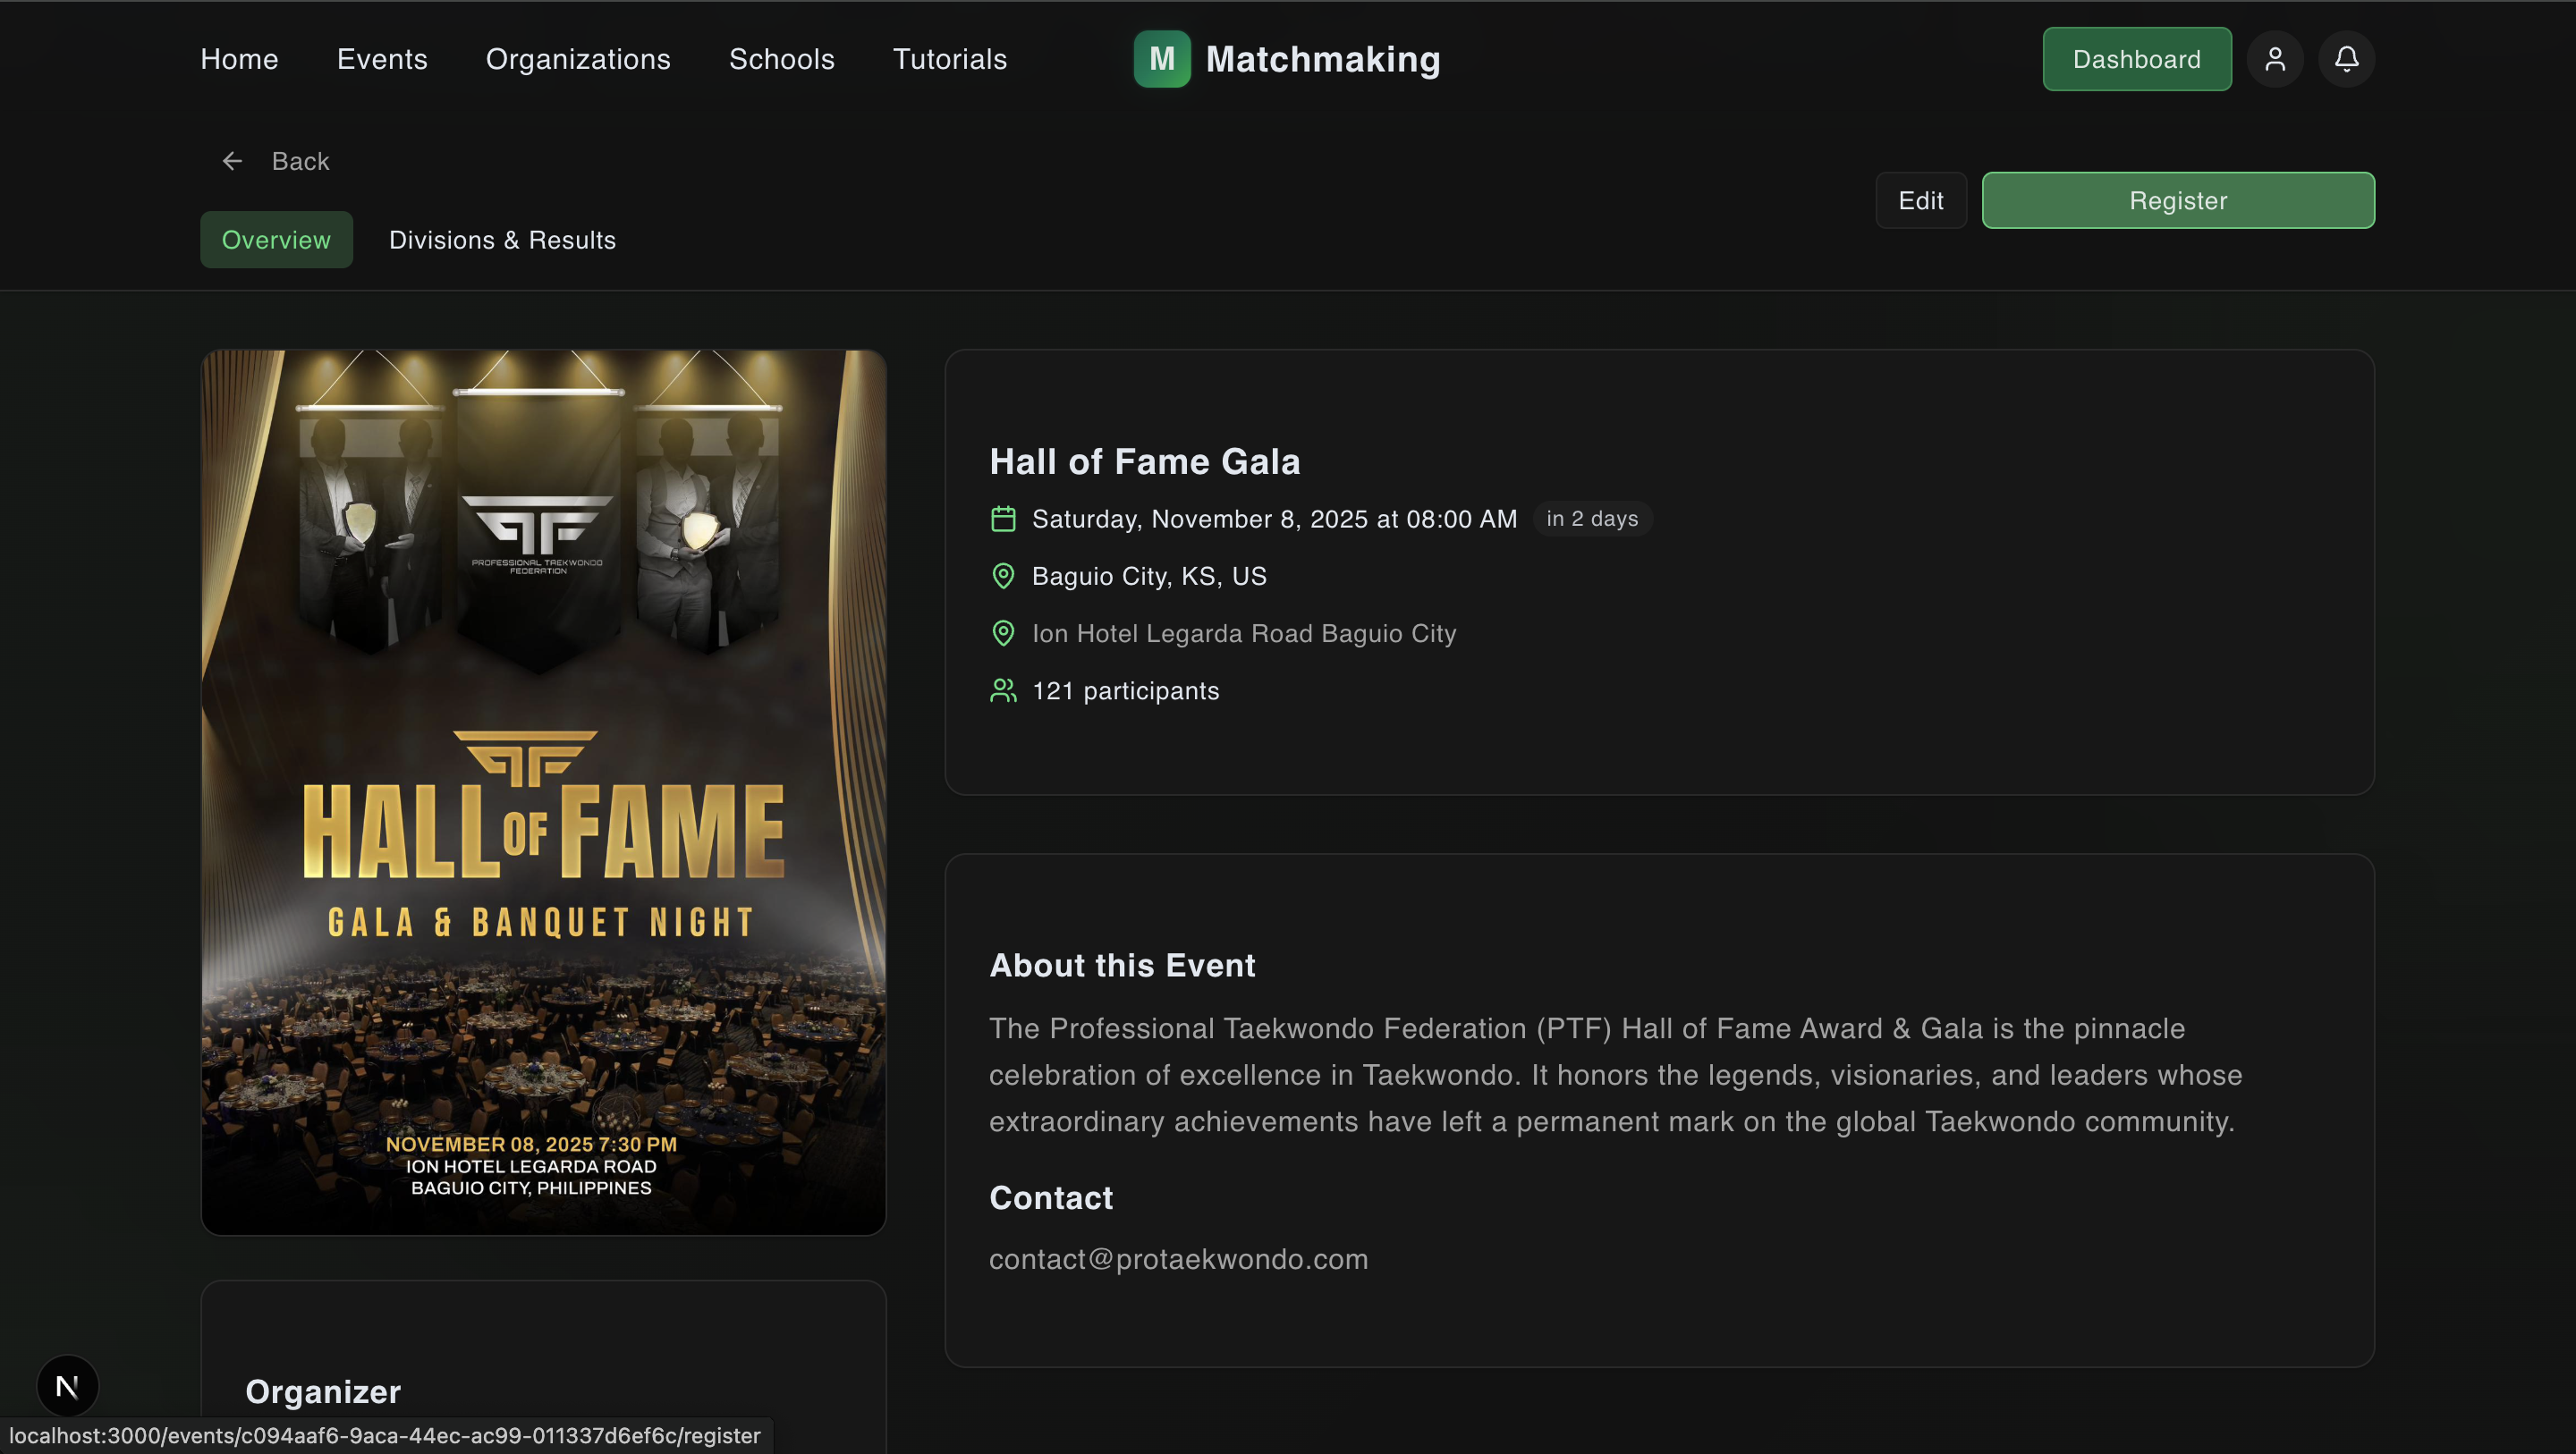Open the Schools nav item

pyautogui.click(x=781, y=59)
